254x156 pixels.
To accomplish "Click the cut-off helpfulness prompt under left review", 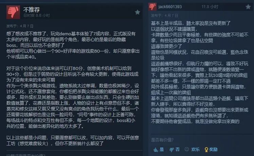I will point(25,155).
